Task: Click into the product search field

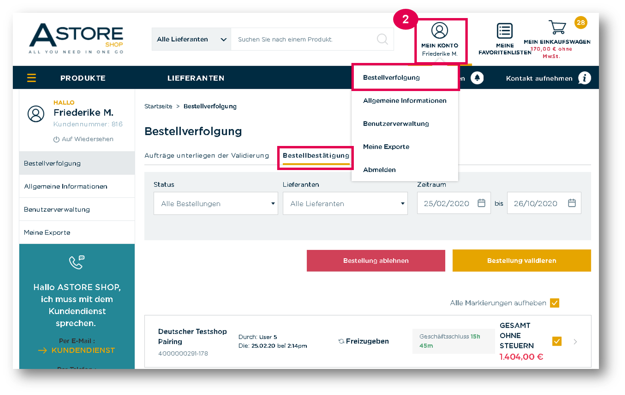Action: coord(304,39)
